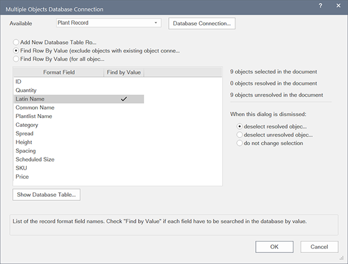This screenshot has width=348, height=264.
Task: Open the Plant Record dropdown
Action: tap(108, 23)
